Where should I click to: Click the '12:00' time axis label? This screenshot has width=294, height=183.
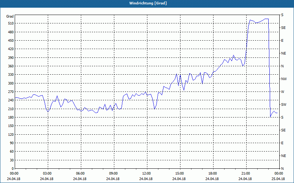pos(147,173)
